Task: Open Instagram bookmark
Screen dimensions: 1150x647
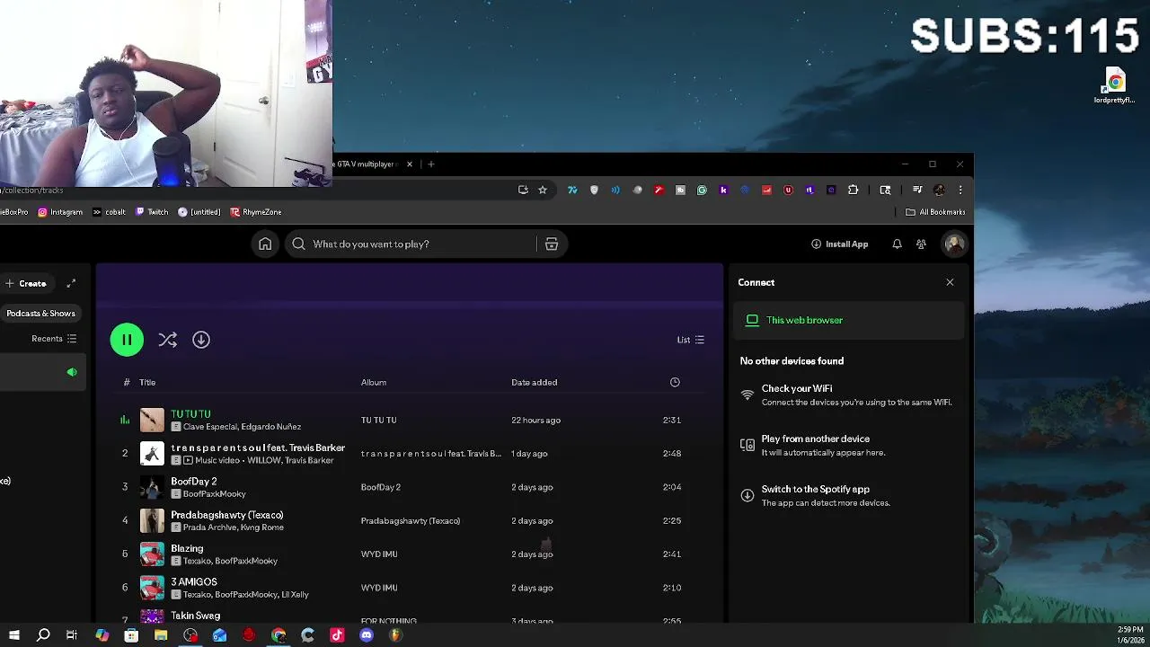Action: (x=60, y=212)
